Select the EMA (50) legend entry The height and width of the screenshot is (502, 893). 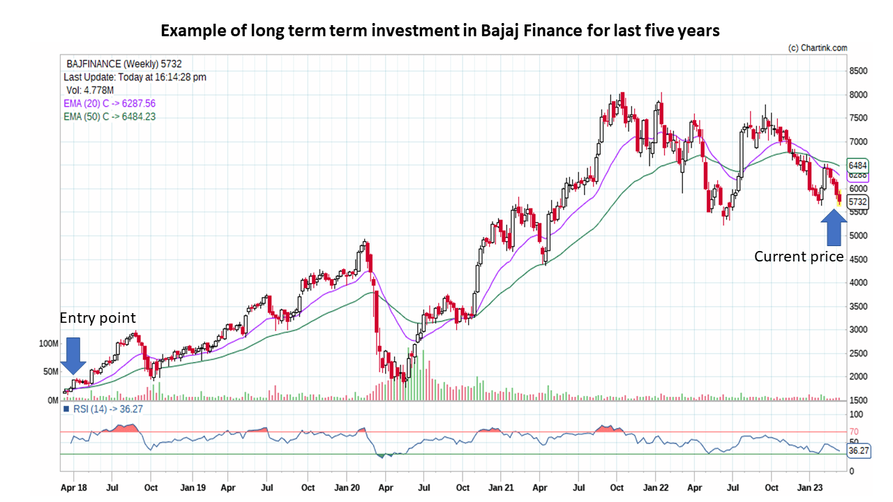pos(110,116)
